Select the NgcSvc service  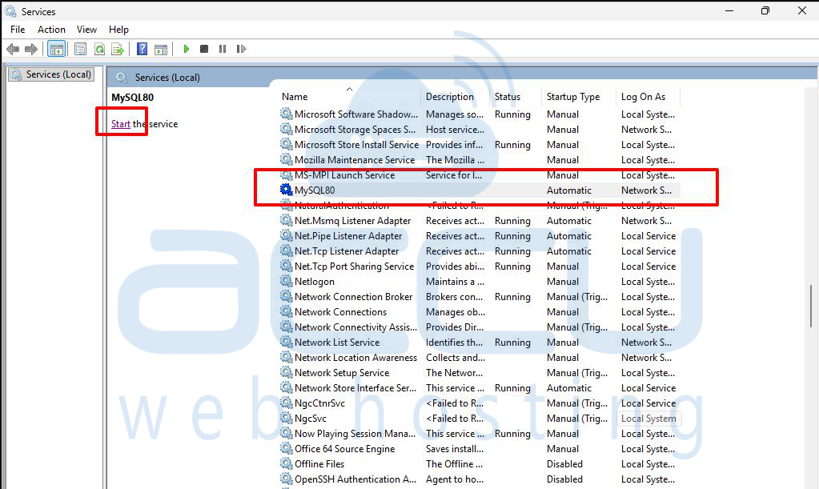click(x=311, y=419)
